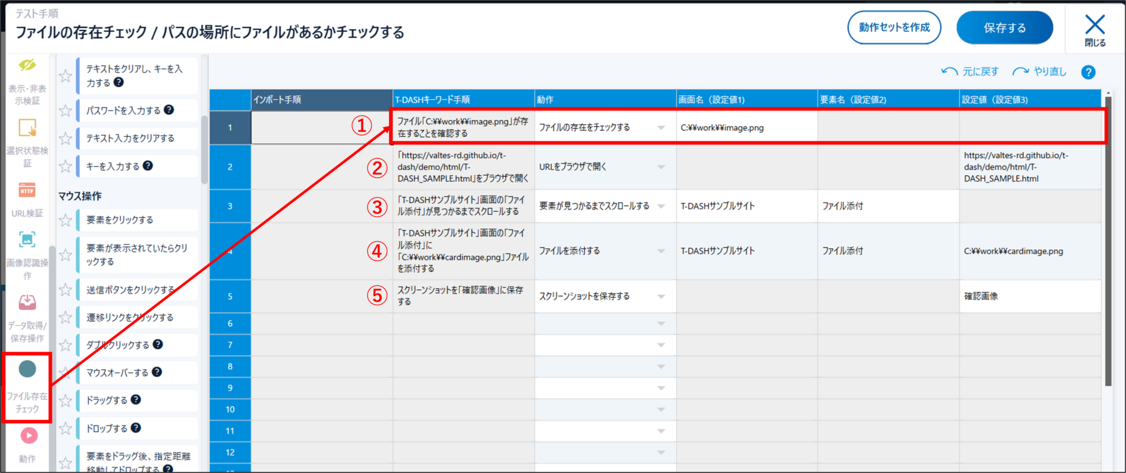The height and width of the screenshot is (473, 1126).
Task: Click the 画面名 cell containing C:¥¥work¥¥image.png
Action: [x=746, y=128]
